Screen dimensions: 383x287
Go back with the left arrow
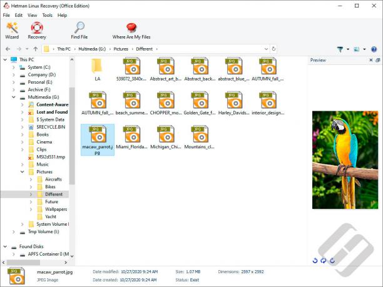(x=8, y=49)
